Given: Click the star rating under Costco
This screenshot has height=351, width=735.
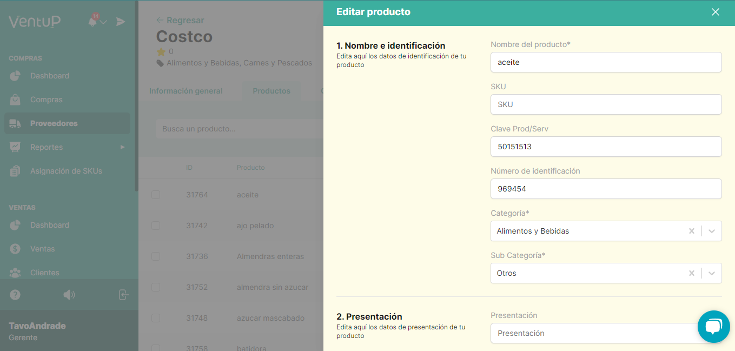Looking at the screenshot, I should [160, 52].
